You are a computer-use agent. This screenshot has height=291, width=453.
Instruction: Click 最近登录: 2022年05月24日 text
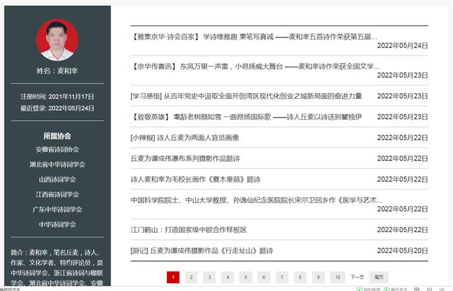(x=57, y=108)
